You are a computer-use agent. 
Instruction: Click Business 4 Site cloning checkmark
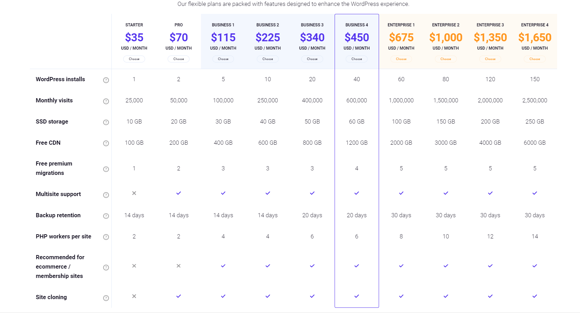(356, 296)
